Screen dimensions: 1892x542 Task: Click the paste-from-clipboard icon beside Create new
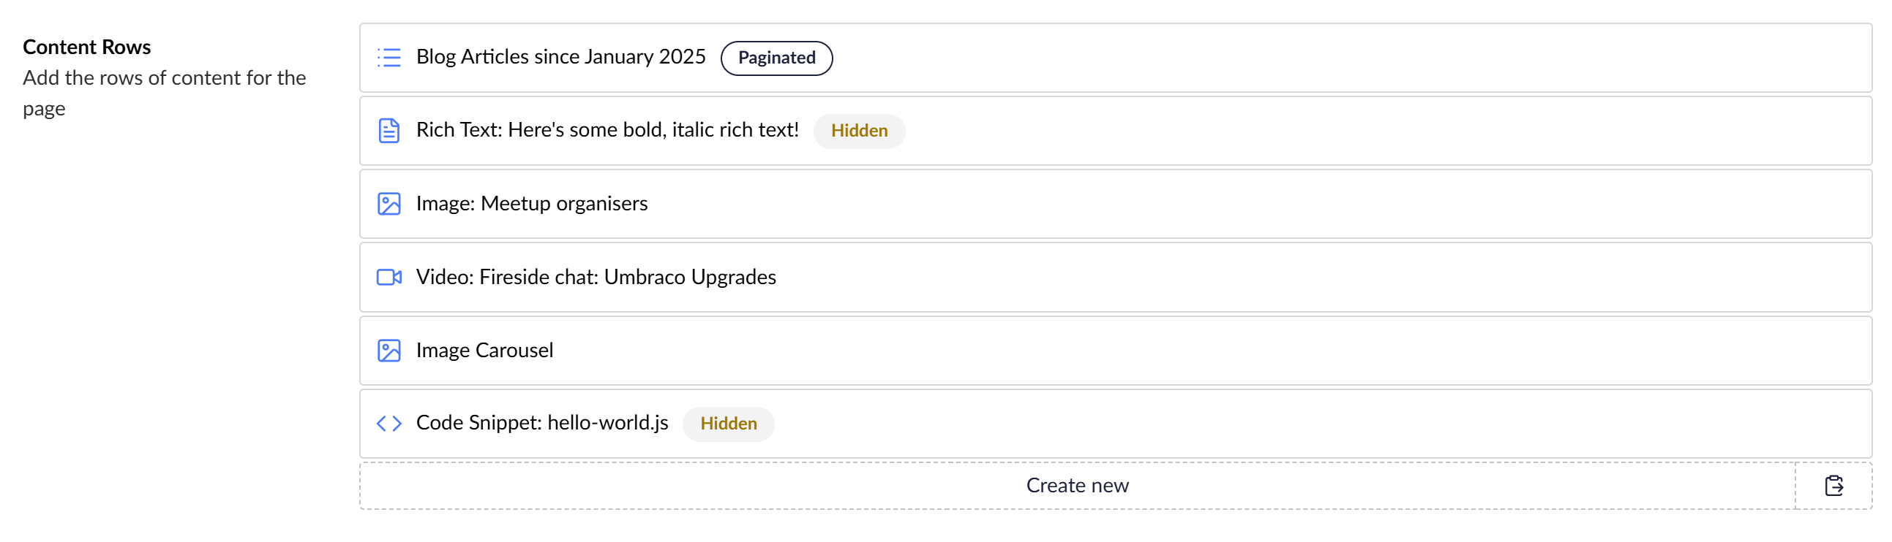tap(1834, 485)
